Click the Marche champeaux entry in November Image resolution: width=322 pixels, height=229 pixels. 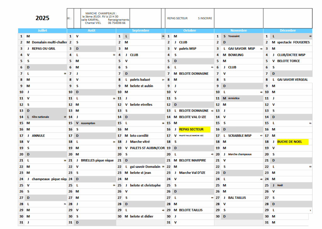click(240, 154)
